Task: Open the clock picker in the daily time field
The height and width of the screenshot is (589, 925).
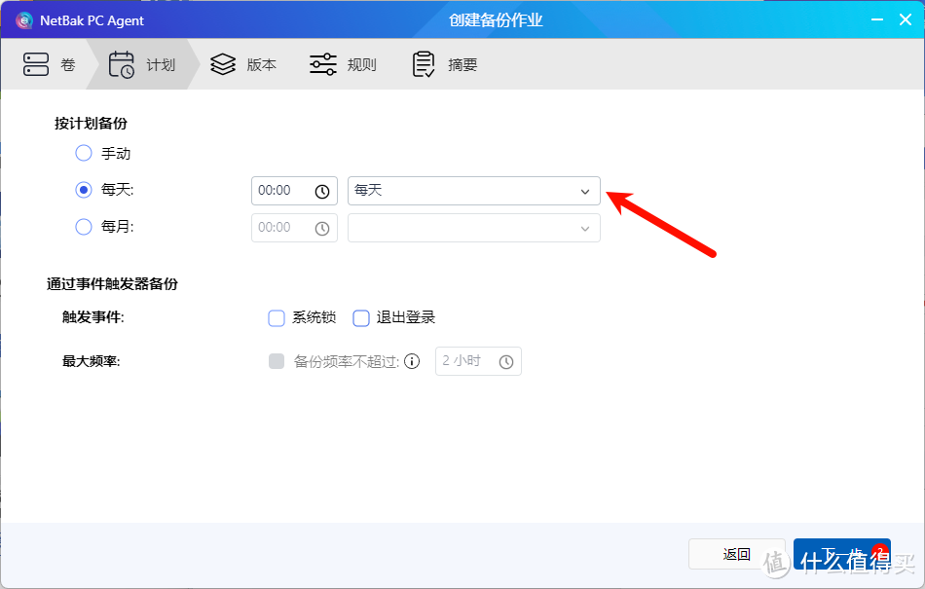Action: pos(322,190)
